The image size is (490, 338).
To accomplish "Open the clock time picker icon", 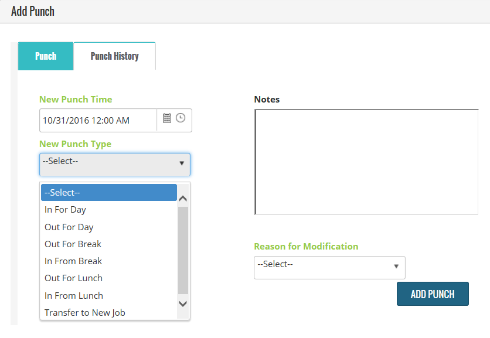I will (x=181, y=118).
